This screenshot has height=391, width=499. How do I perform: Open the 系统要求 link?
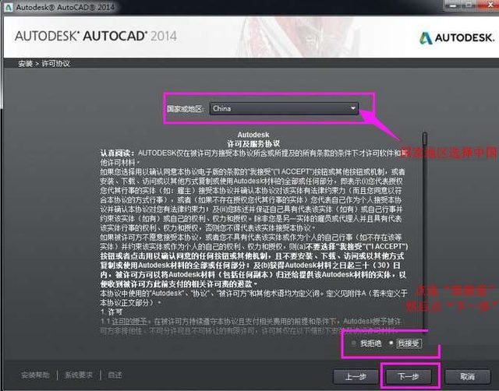click(78, 375)
